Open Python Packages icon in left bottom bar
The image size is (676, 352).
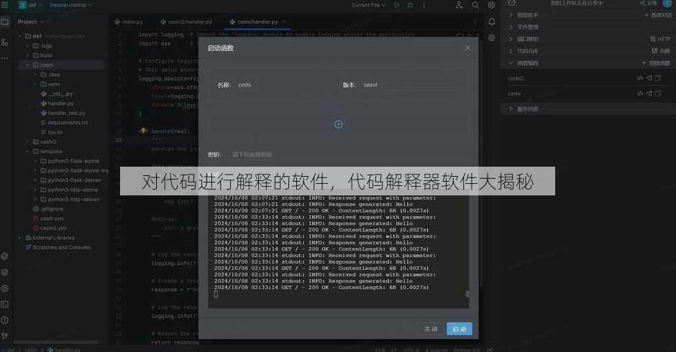coord(5,256)
